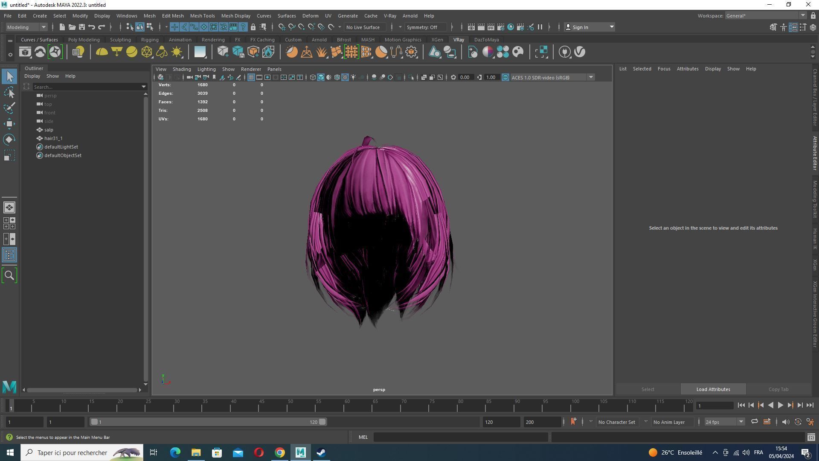Open Google Chrome from the taskbar
Image resolution: width=819 pixels, height=461 pixels.
pyautogui.click(x=280, y=452)
